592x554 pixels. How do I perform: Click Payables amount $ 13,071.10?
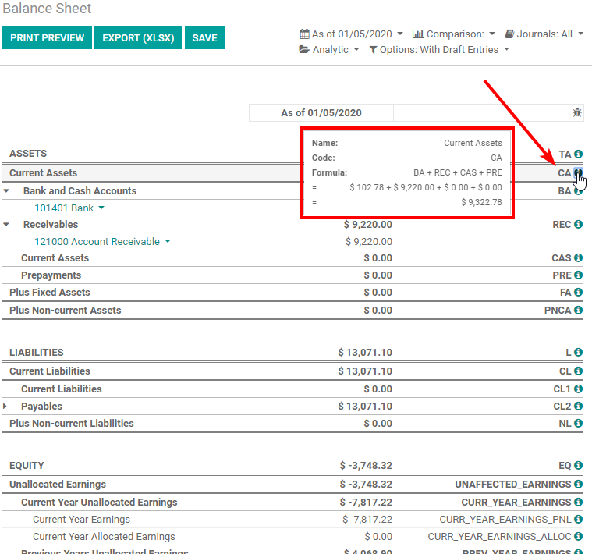coord(365,407)
